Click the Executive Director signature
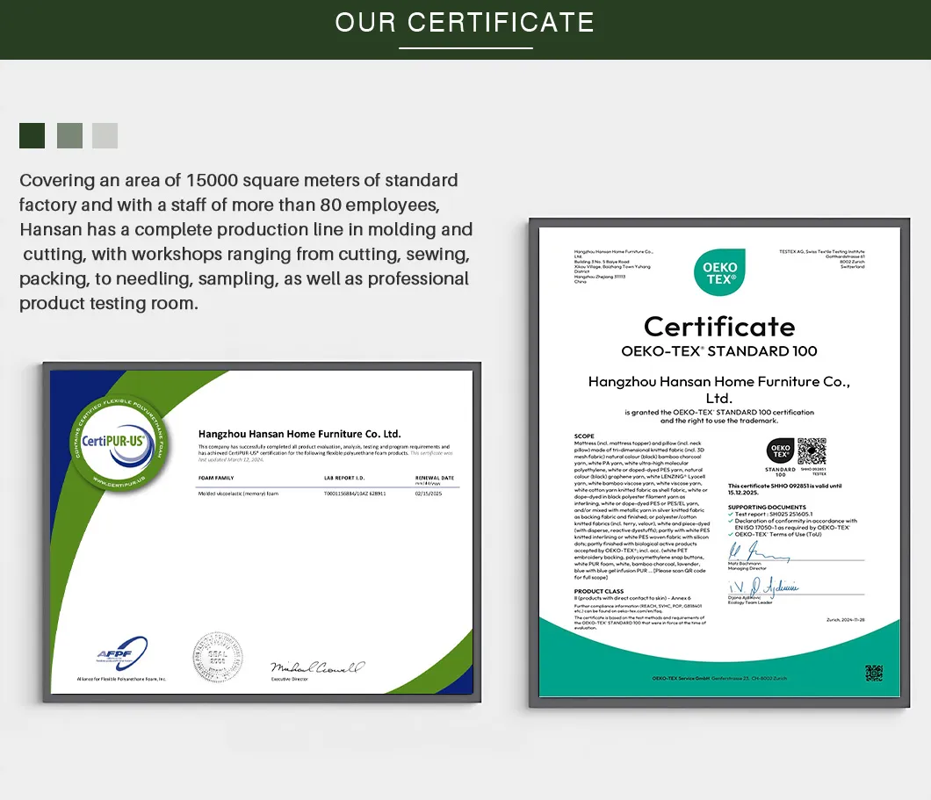931x800 pixels. [315, 668]
